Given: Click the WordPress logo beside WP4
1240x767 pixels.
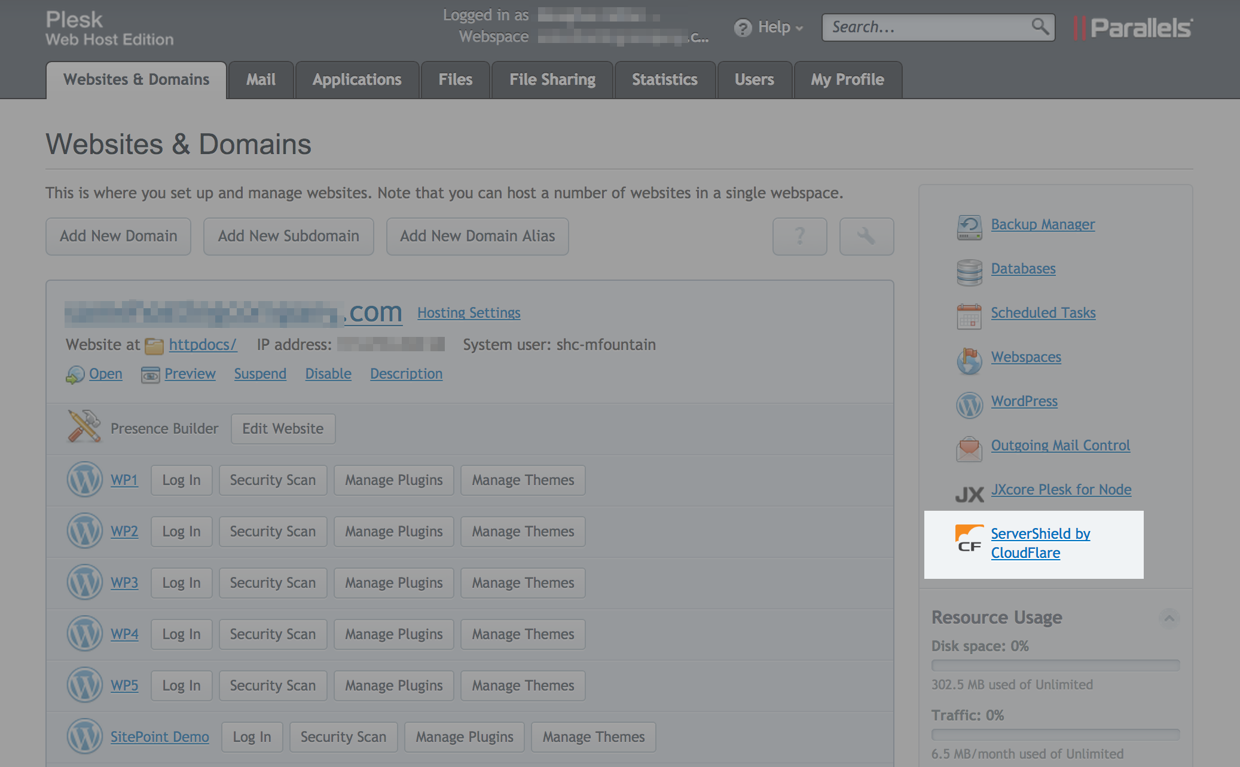Looking at the screenshot, I should [84, 634].
